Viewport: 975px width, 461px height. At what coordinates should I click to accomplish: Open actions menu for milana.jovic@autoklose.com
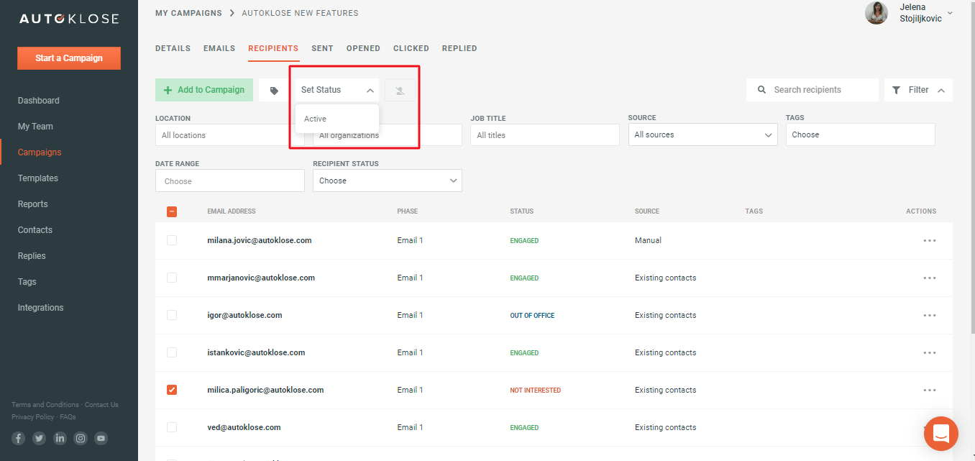click(930, 241)
